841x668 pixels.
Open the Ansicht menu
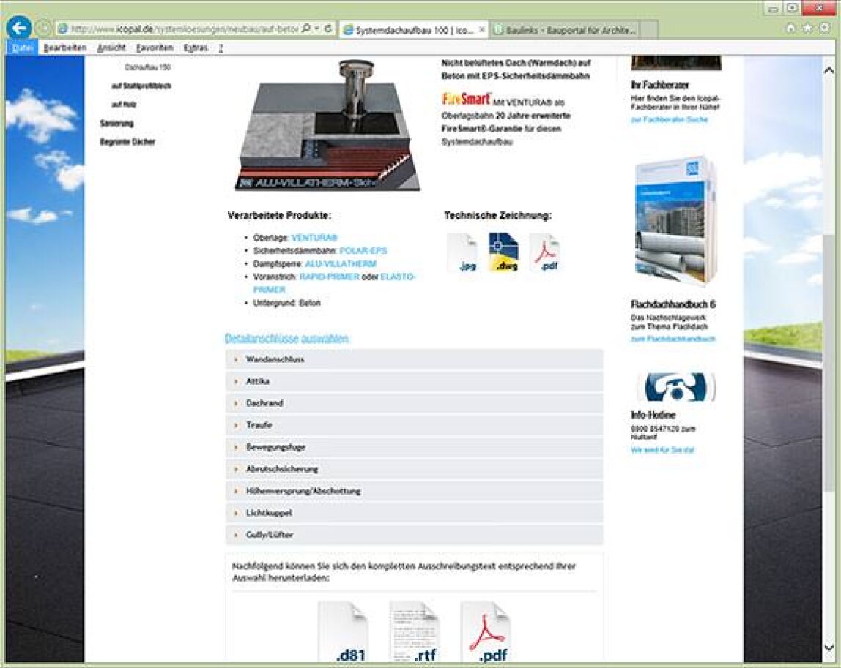(111, 48)
